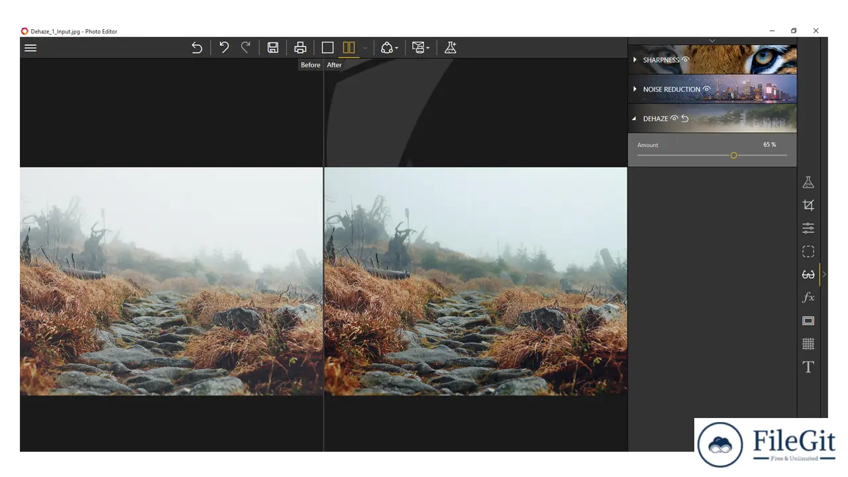The image size is (848, 477).
Task: Click the Before label
Action: coord(310,65)
